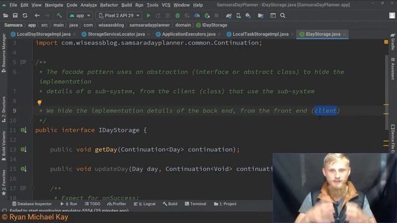Open the Pixel 2 API 29 device dropdown
The height and width of the screenshot is (223, 397).
pyautogui.click(x=118, y=15)
